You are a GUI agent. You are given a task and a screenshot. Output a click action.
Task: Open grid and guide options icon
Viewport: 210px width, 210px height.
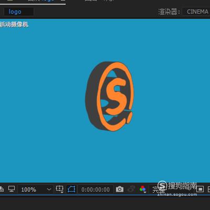coord(59,189)
